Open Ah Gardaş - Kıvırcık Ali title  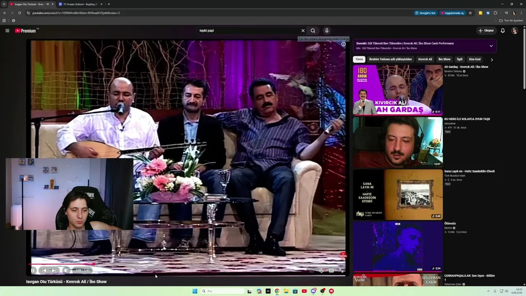click(466, 67)
